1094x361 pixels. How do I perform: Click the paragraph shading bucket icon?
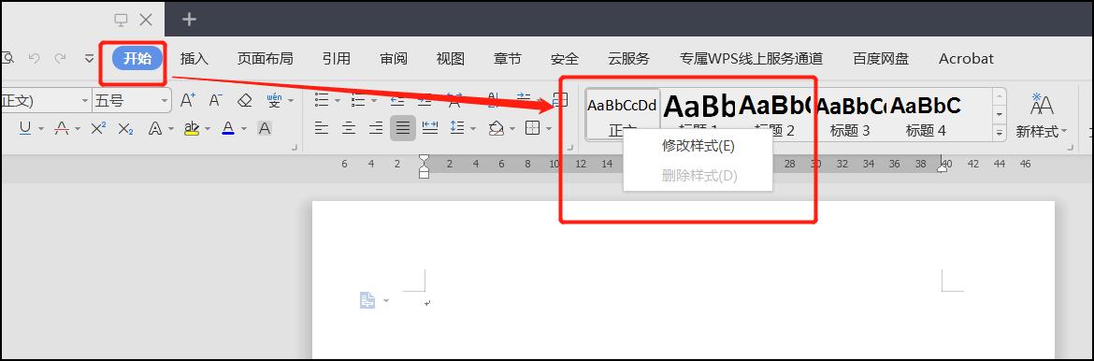click(497, 128)
